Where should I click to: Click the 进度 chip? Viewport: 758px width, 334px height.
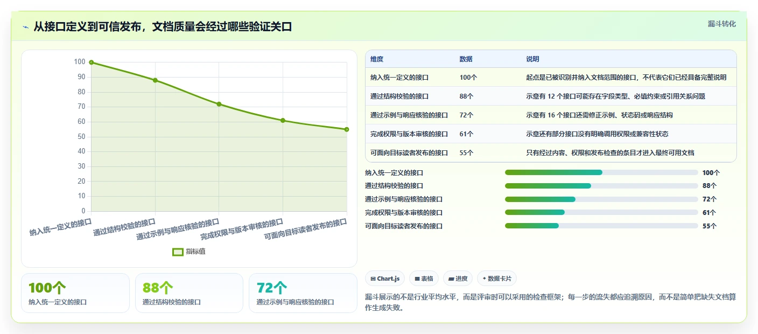click(458, 279)
